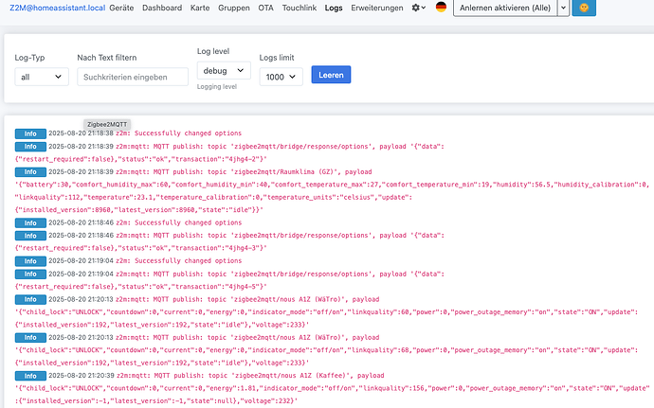Click the payload line with "linkquality":68
This screenshot has height=408, width=654.
326,350
